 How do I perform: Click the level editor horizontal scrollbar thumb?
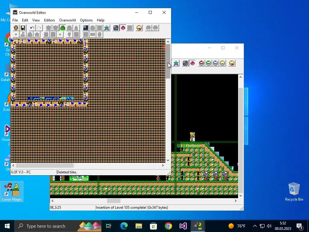coord(114,201)
